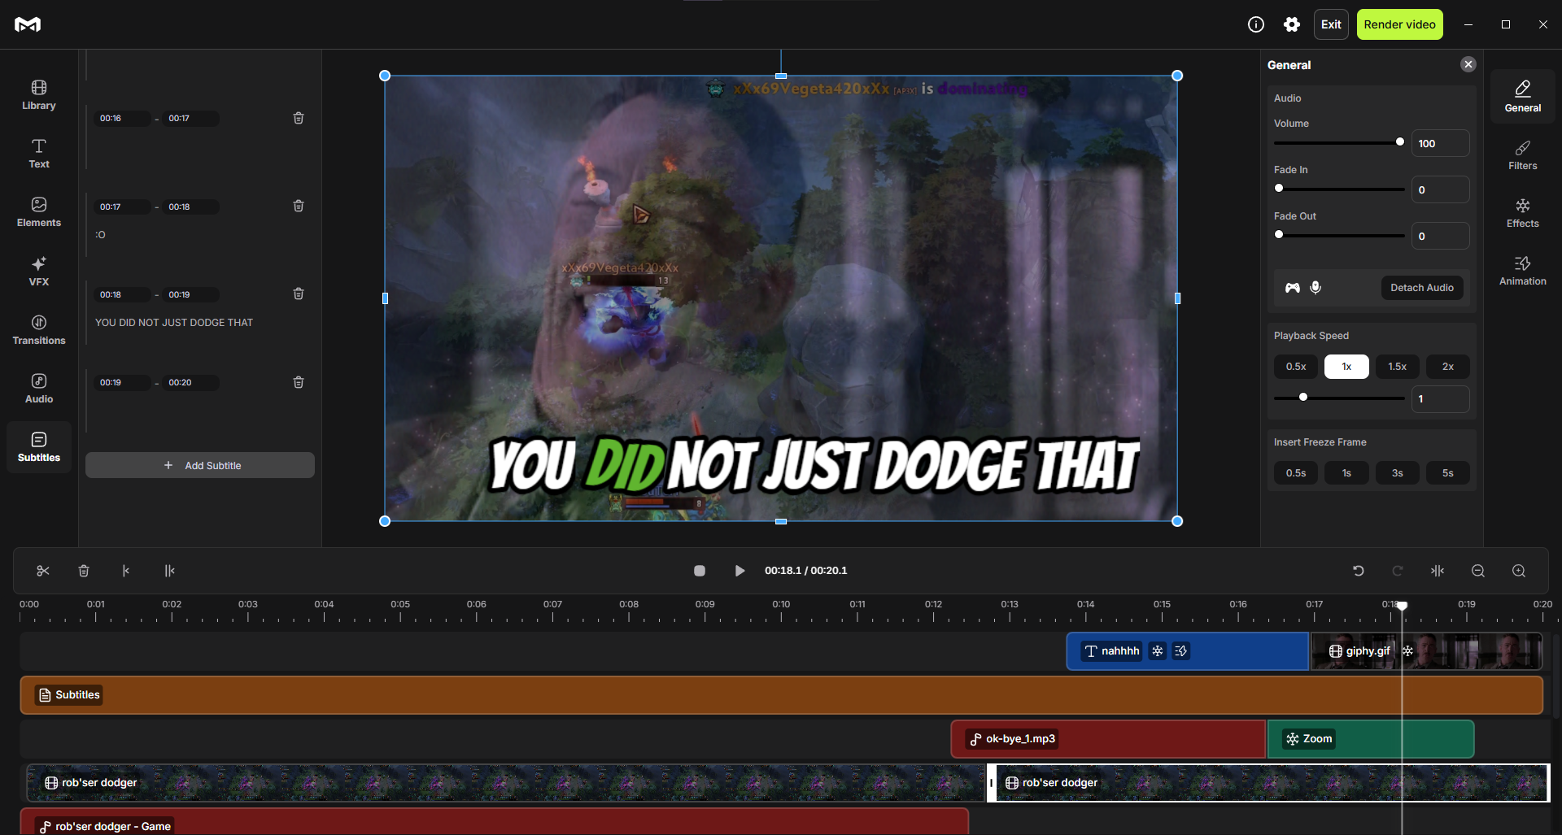Screen dimensions: 1562x835
Task: Click the timeline trash delete icon
Action: [84, 571]
